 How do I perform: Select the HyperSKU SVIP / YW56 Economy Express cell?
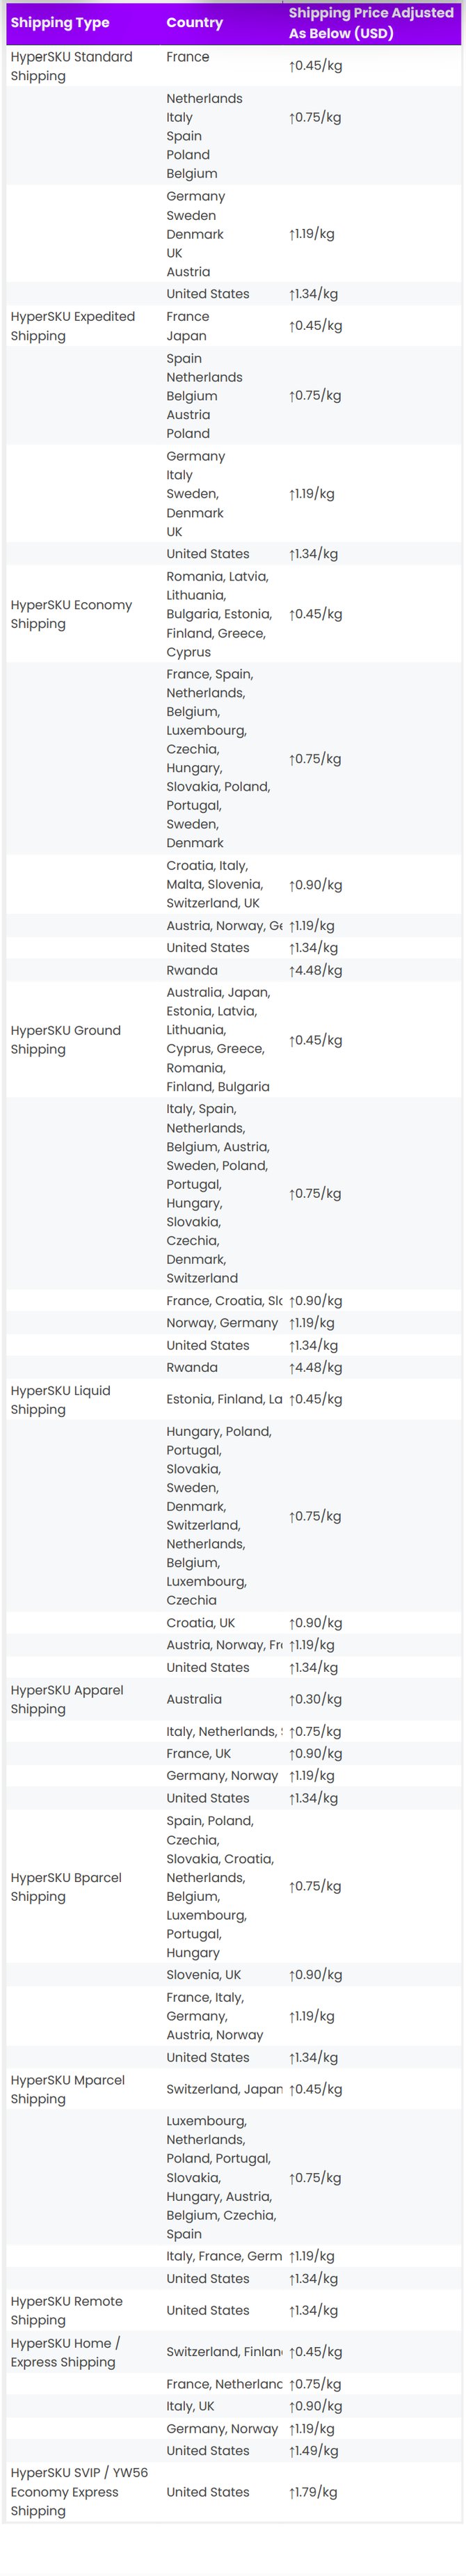(x=79, y=2491)
